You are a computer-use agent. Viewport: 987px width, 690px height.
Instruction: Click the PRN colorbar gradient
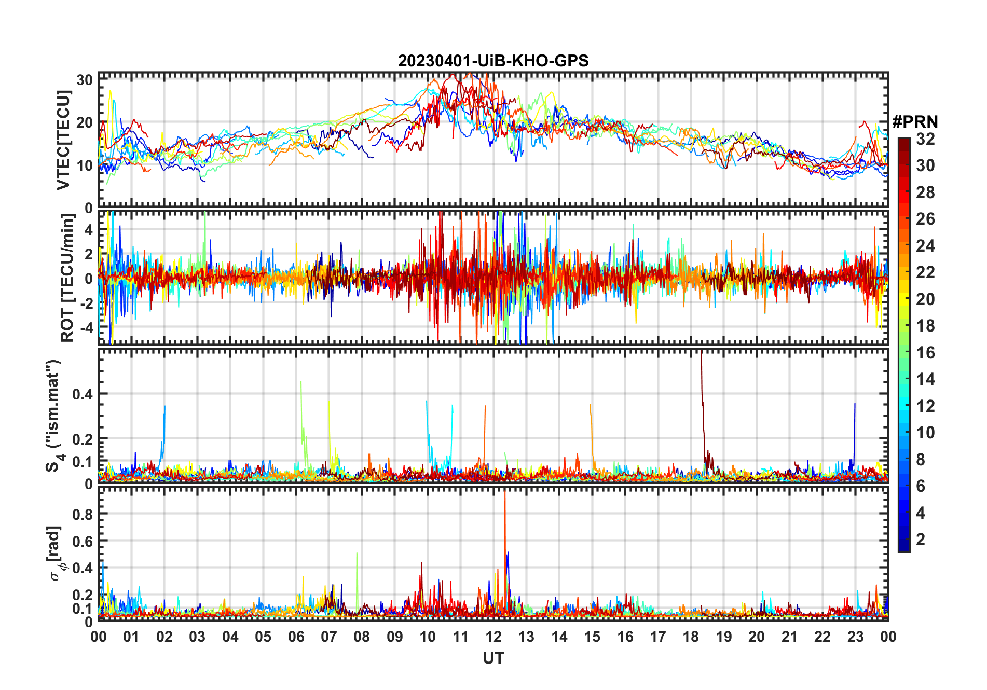tap(904, 344)
